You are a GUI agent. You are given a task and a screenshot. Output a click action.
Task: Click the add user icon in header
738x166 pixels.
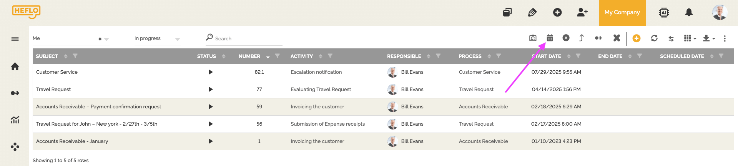tap(582, 12)
